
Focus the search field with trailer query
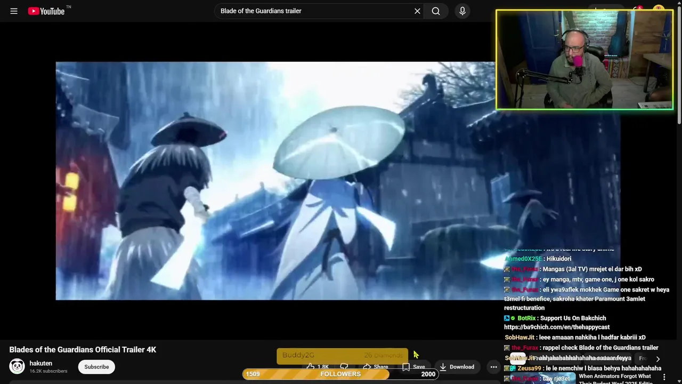pyautogui.click(x=314, y=11)
